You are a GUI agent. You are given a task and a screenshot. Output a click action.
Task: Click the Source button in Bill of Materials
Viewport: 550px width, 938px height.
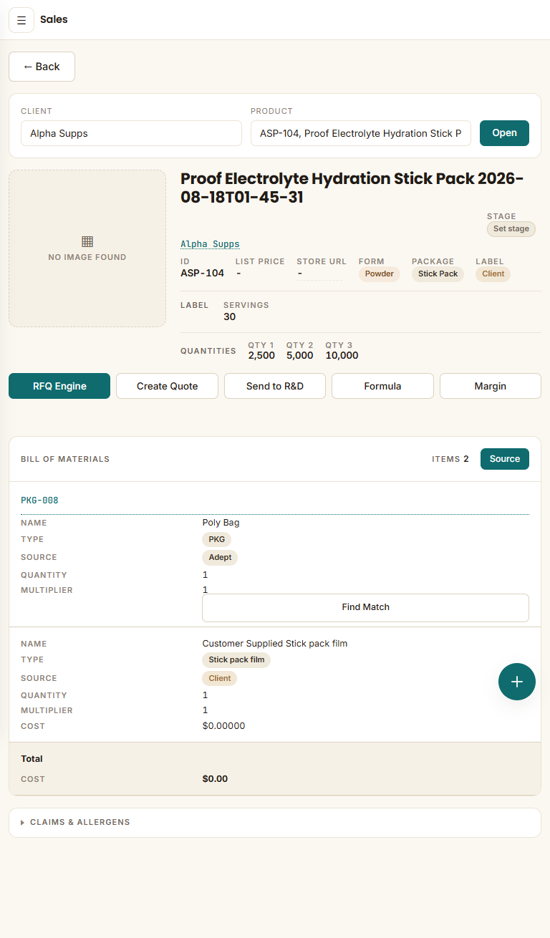[x=505, y=459]
